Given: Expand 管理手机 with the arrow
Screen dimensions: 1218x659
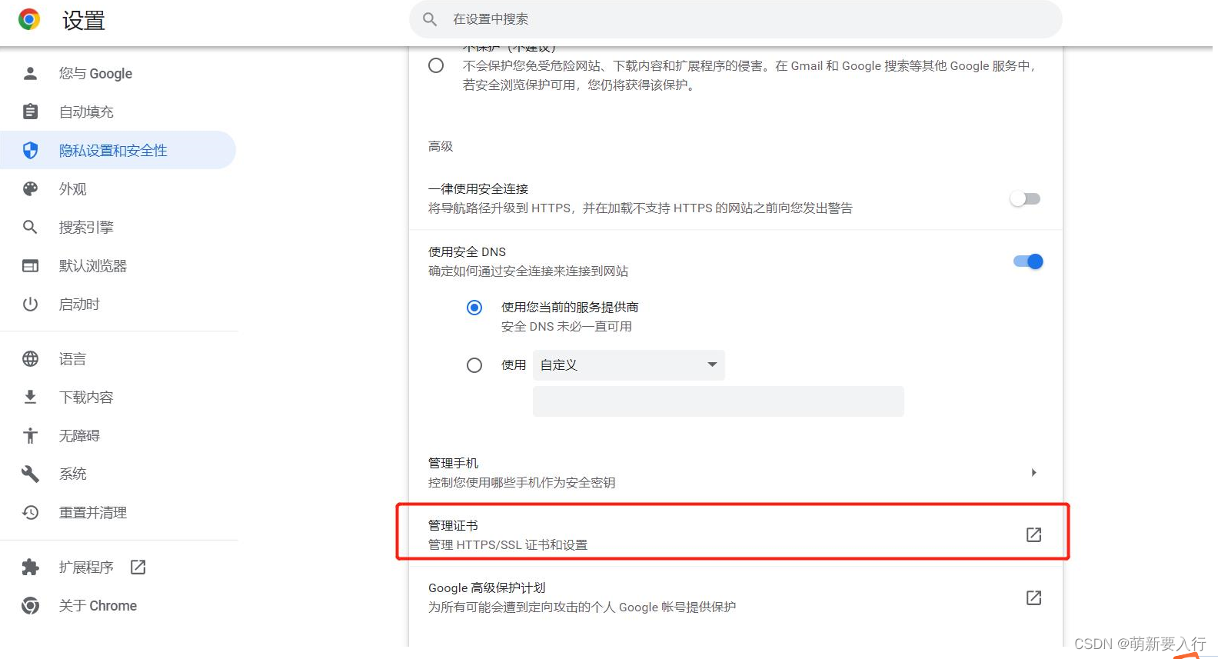Looking at the screenshot, I should coord(1033,473).
